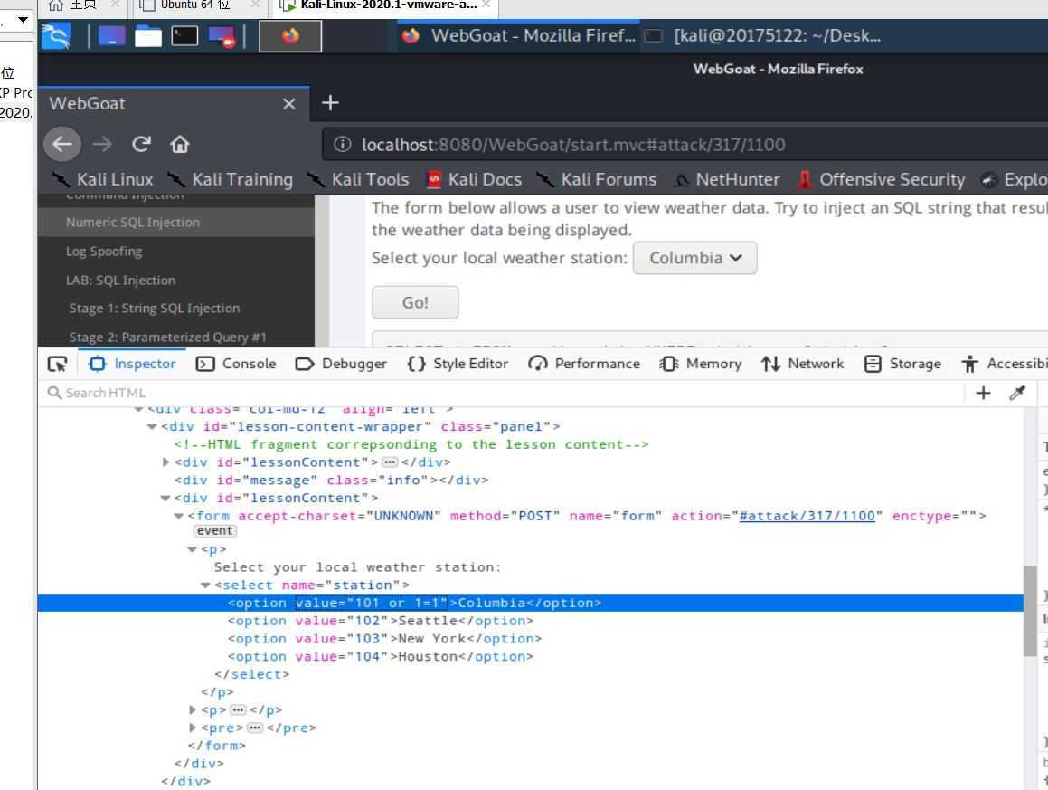Launch the terminal icon in Kali panel
The width and height of the screenshot is (1048, 790).
(184, 35)
